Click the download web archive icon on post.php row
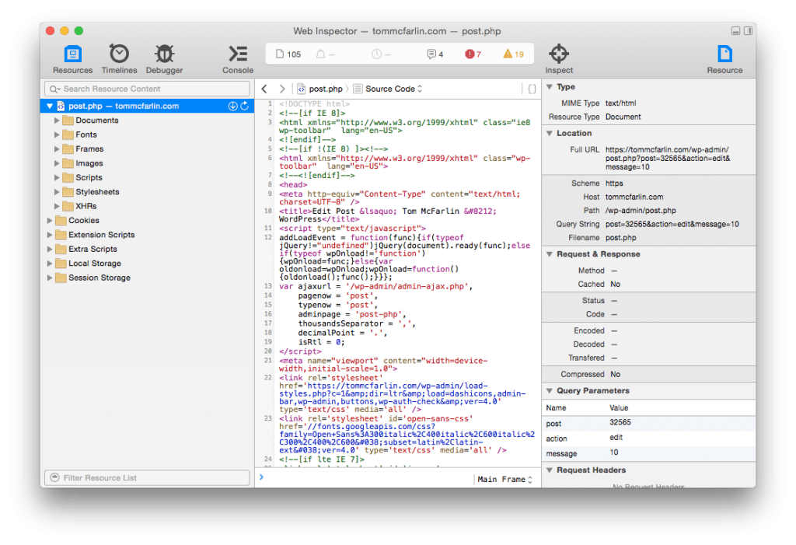Viewport: 796px width, 545px height. tap(232, 106)
